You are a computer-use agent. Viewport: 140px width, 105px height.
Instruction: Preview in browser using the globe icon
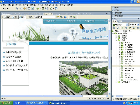tap(65, 17)
